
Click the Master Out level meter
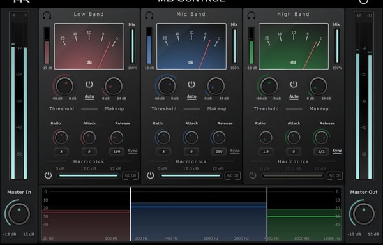[364, 96]
